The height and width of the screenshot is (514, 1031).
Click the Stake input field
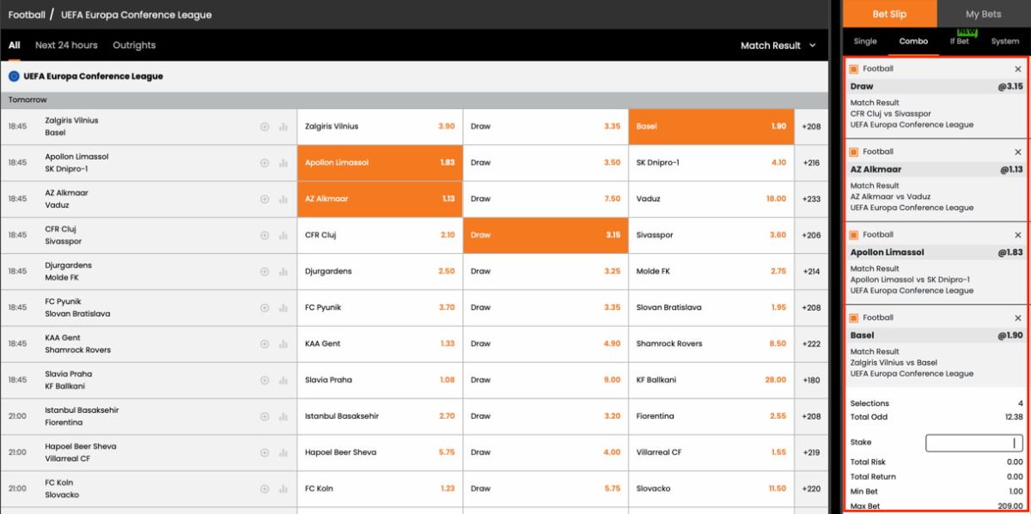click(x=974, y=443)
